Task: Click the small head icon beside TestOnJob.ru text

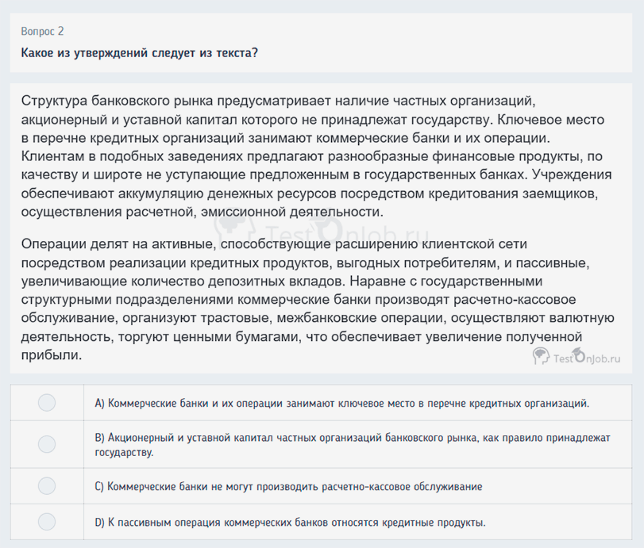Action: pos(542,357)
